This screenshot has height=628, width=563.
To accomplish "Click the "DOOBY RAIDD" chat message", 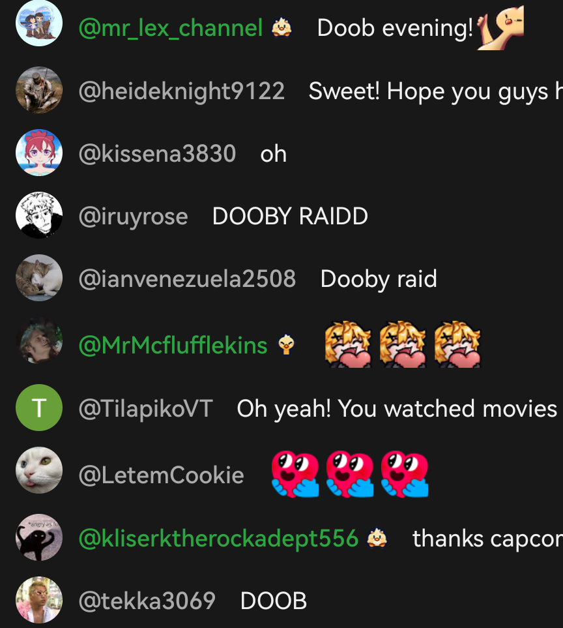I will (x=290, y=217).
